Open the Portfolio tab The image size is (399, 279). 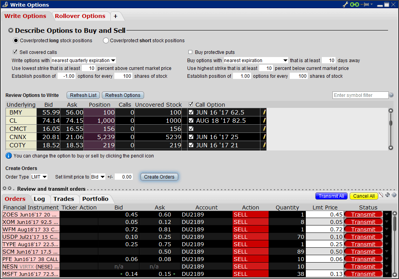(x=96, y=199)
